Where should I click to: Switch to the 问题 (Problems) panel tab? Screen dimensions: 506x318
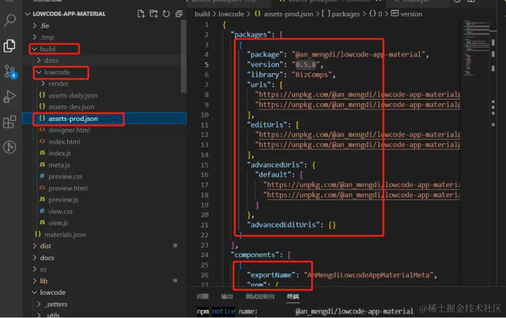[203, 296]
